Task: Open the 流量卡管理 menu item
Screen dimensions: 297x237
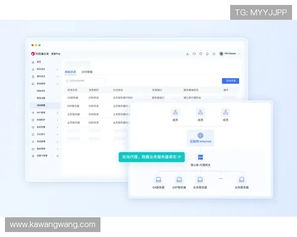Action: [42, 156]
